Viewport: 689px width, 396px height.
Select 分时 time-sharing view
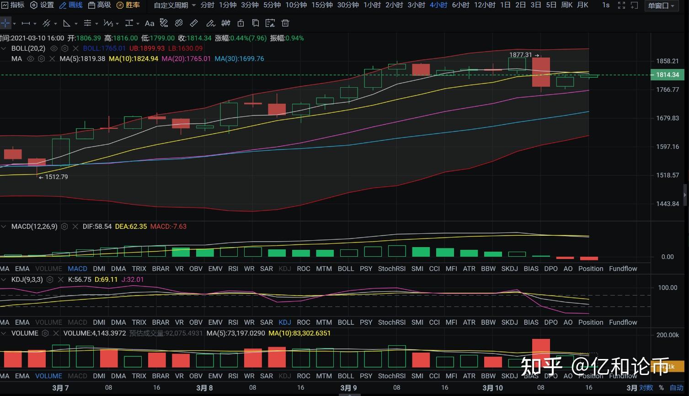[207, 5]
